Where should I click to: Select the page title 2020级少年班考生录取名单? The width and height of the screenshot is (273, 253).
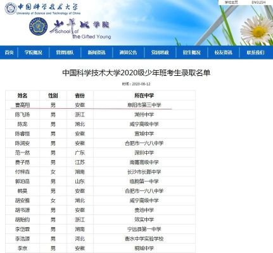click(x=136, y=73)
